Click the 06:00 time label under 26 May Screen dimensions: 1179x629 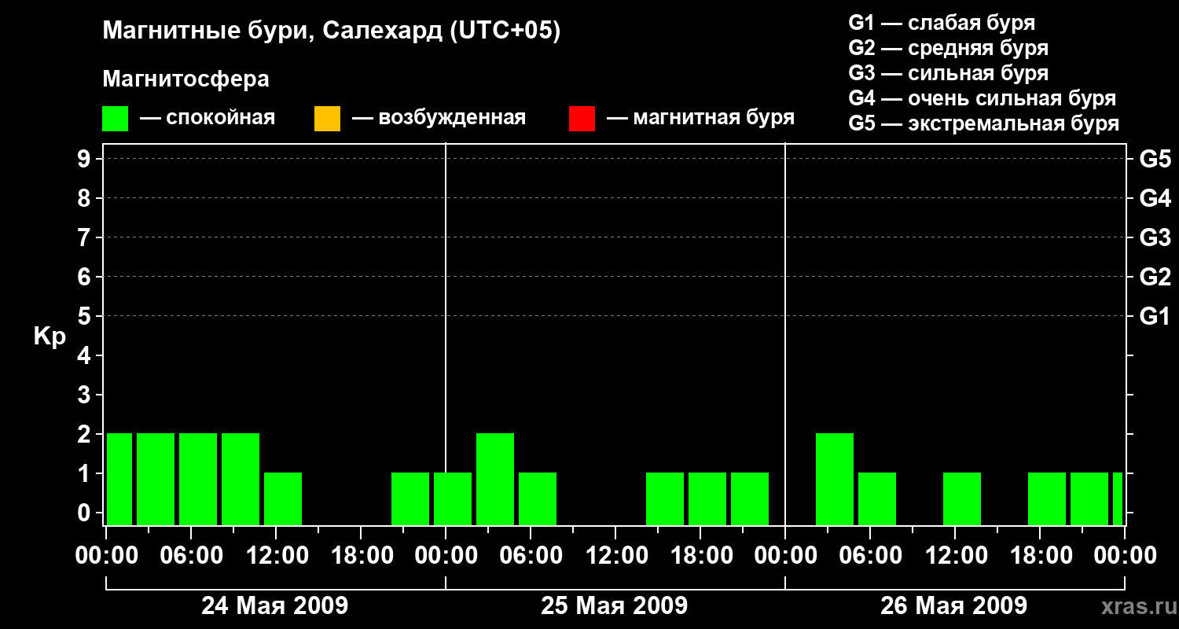pos(870,556)
